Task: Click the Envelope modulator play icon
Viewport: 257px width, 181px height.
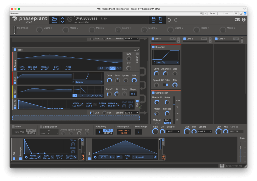Action: point(26,157)
